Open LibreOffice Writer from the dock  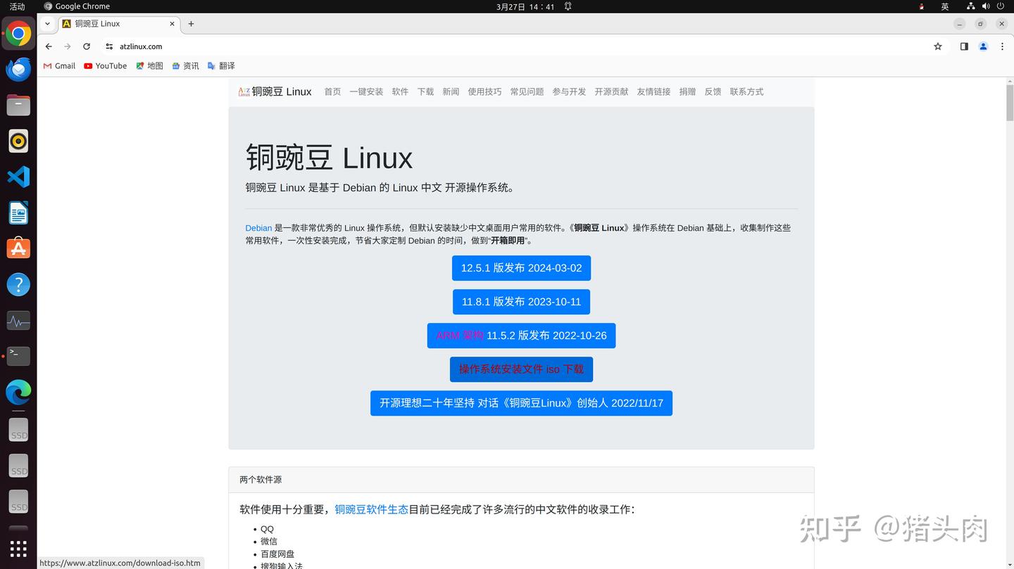point(18,212)
